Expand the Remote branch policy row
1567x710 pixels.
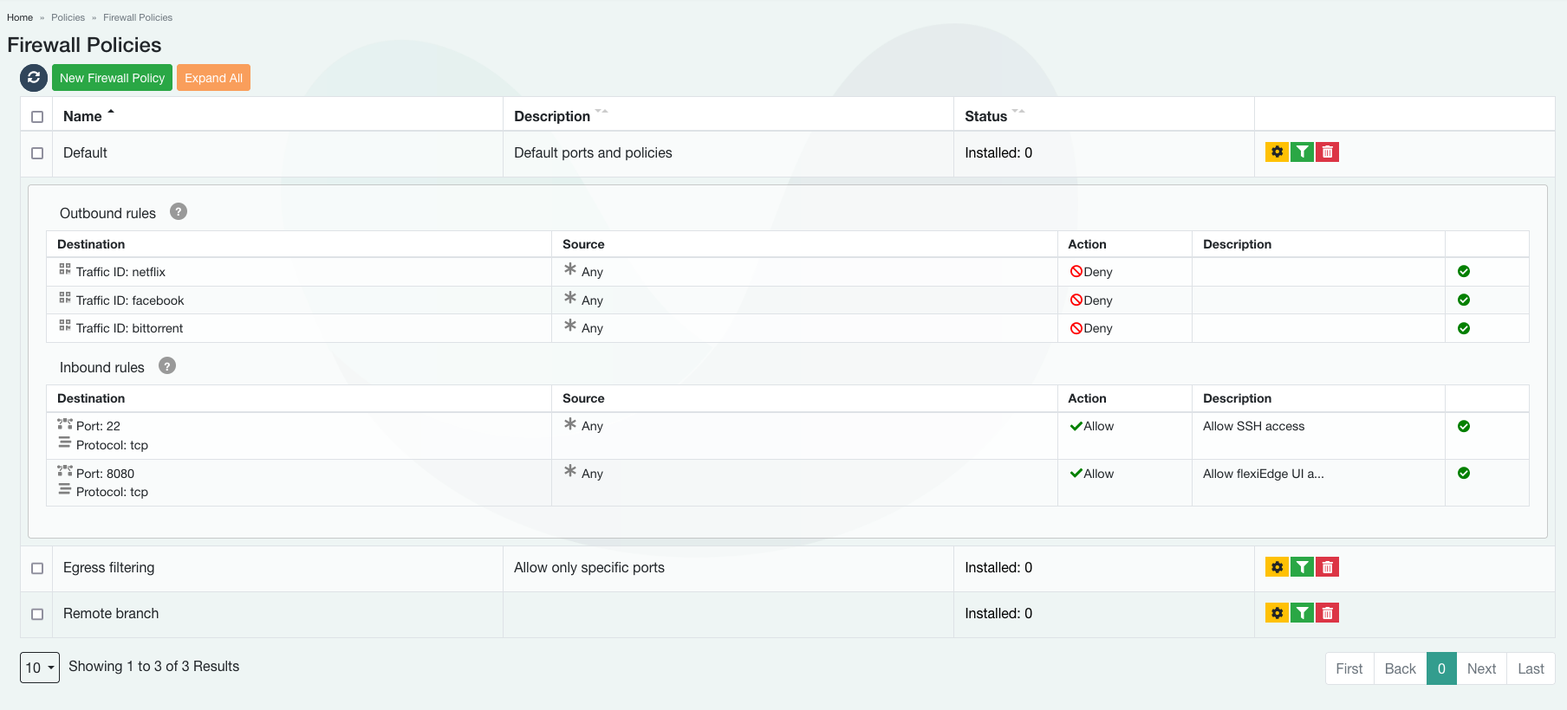click(x=111, y=613)
